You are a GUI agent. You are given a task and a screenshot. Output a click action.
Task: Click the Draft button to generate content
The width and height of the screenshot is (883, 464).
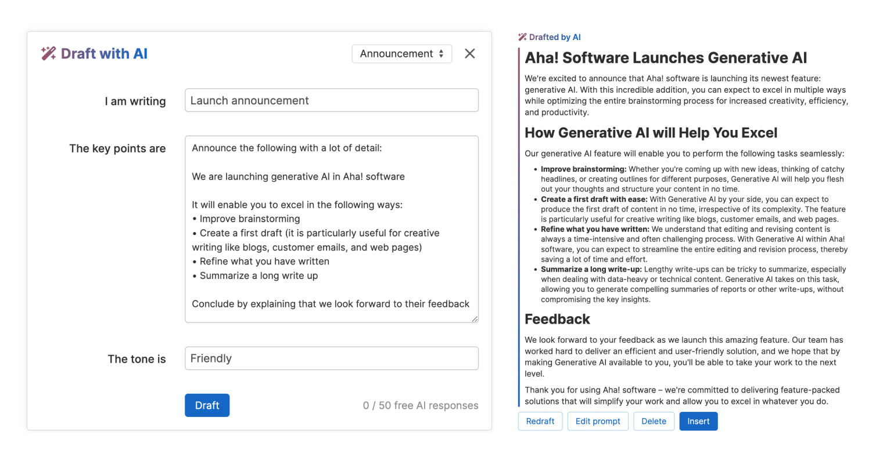tap(207, 405)
